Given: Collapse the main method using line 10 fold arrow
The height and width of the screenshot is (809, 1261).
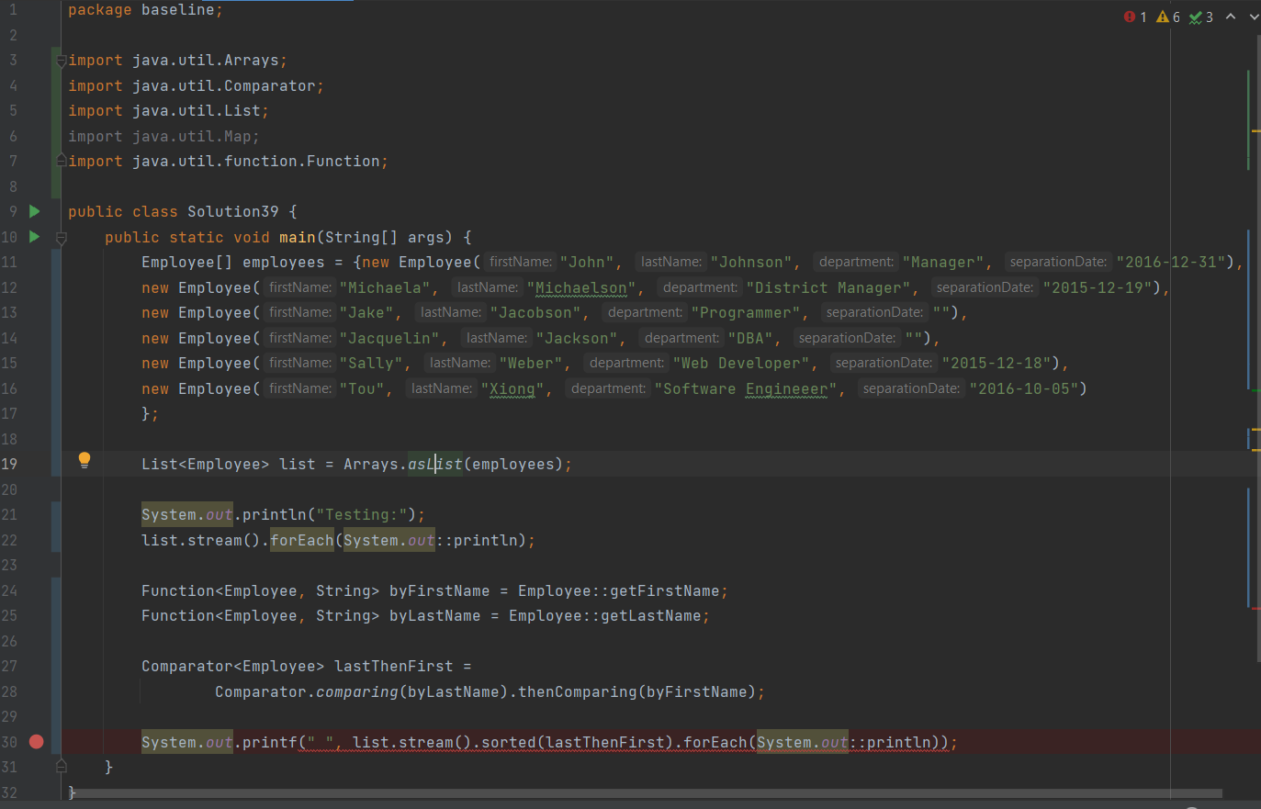Looking at the screenshot, I should click(61, 237).
